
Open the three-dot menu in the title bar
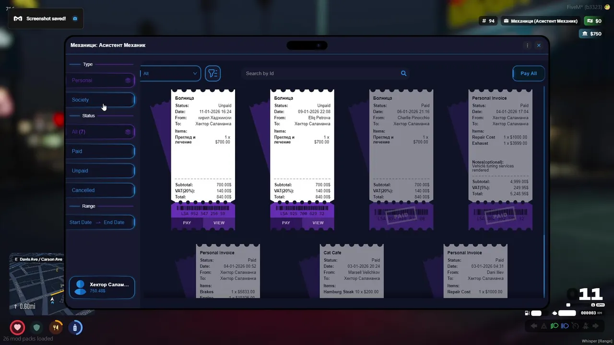point(527,46)
